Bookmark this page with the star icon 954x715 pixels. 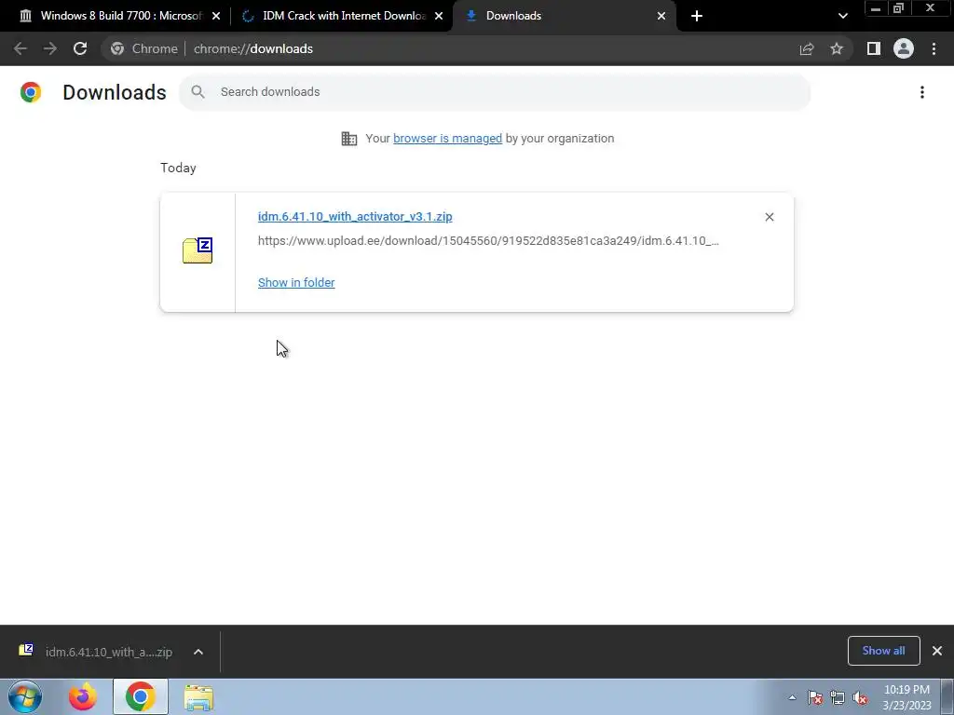coord(837,48)
